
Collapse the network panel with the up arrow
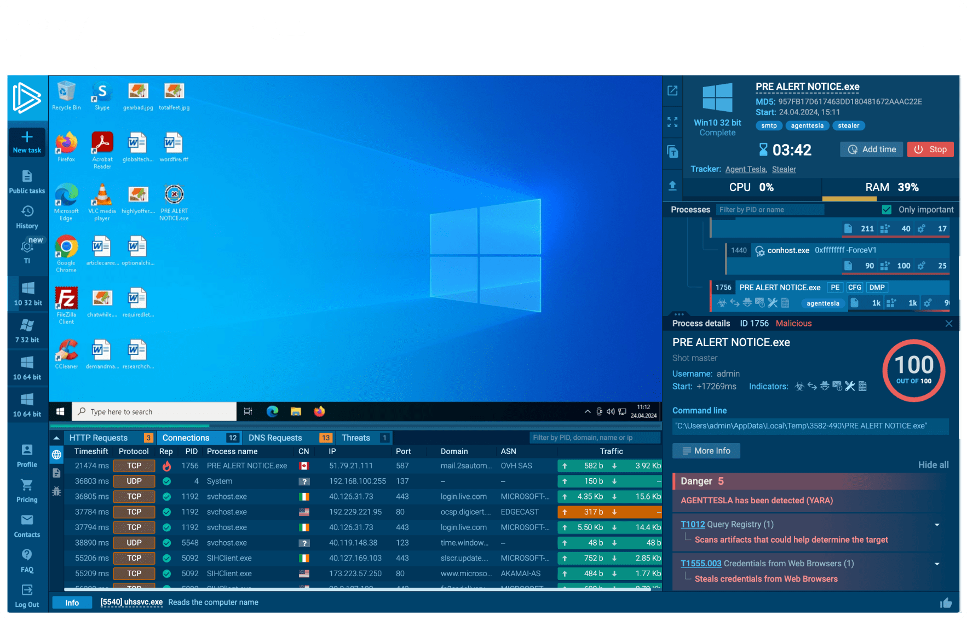(56, 438)
